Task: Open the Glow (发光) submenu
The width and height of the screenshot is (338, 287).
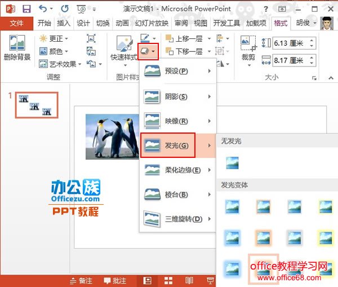Action: 178,145
